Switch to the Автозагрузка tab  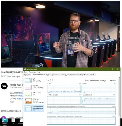(x=65, y=75)
